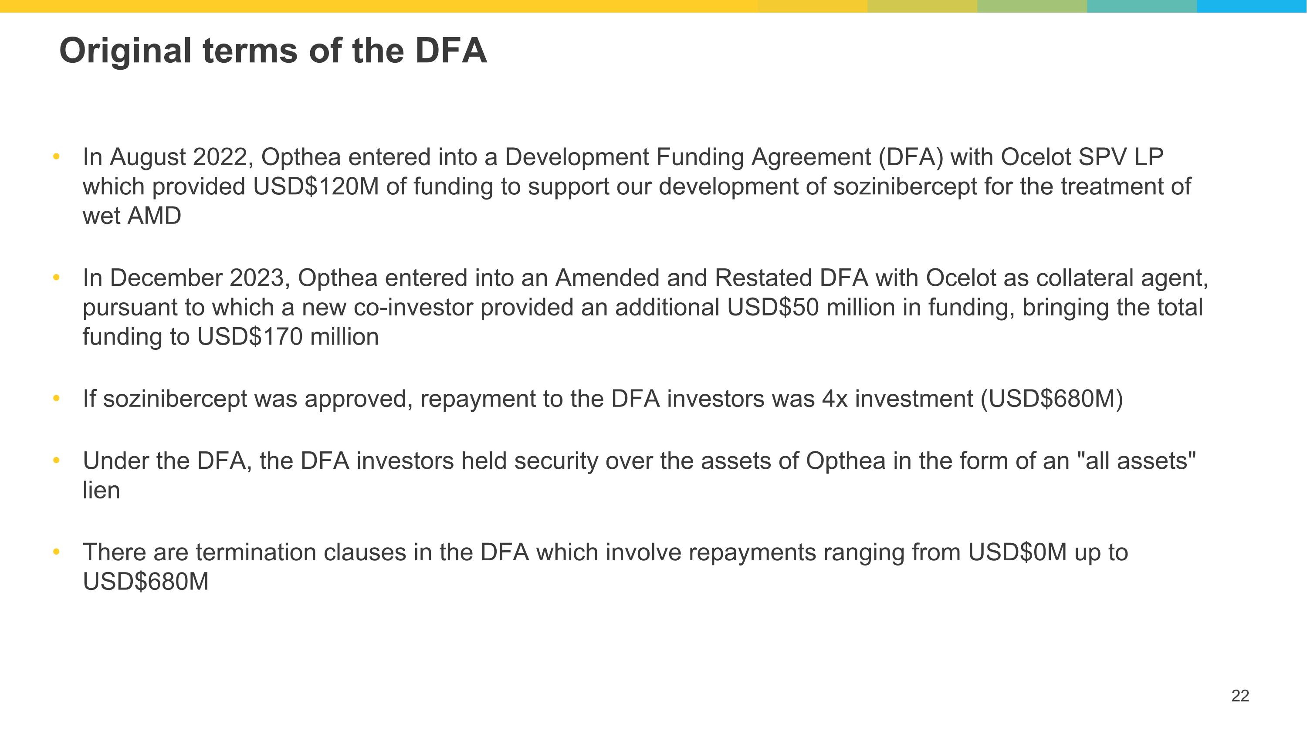The width and height of the screenshot is (1307, 735).
Task: Select the termination clauses bullet text
Action: coord(605,552)
